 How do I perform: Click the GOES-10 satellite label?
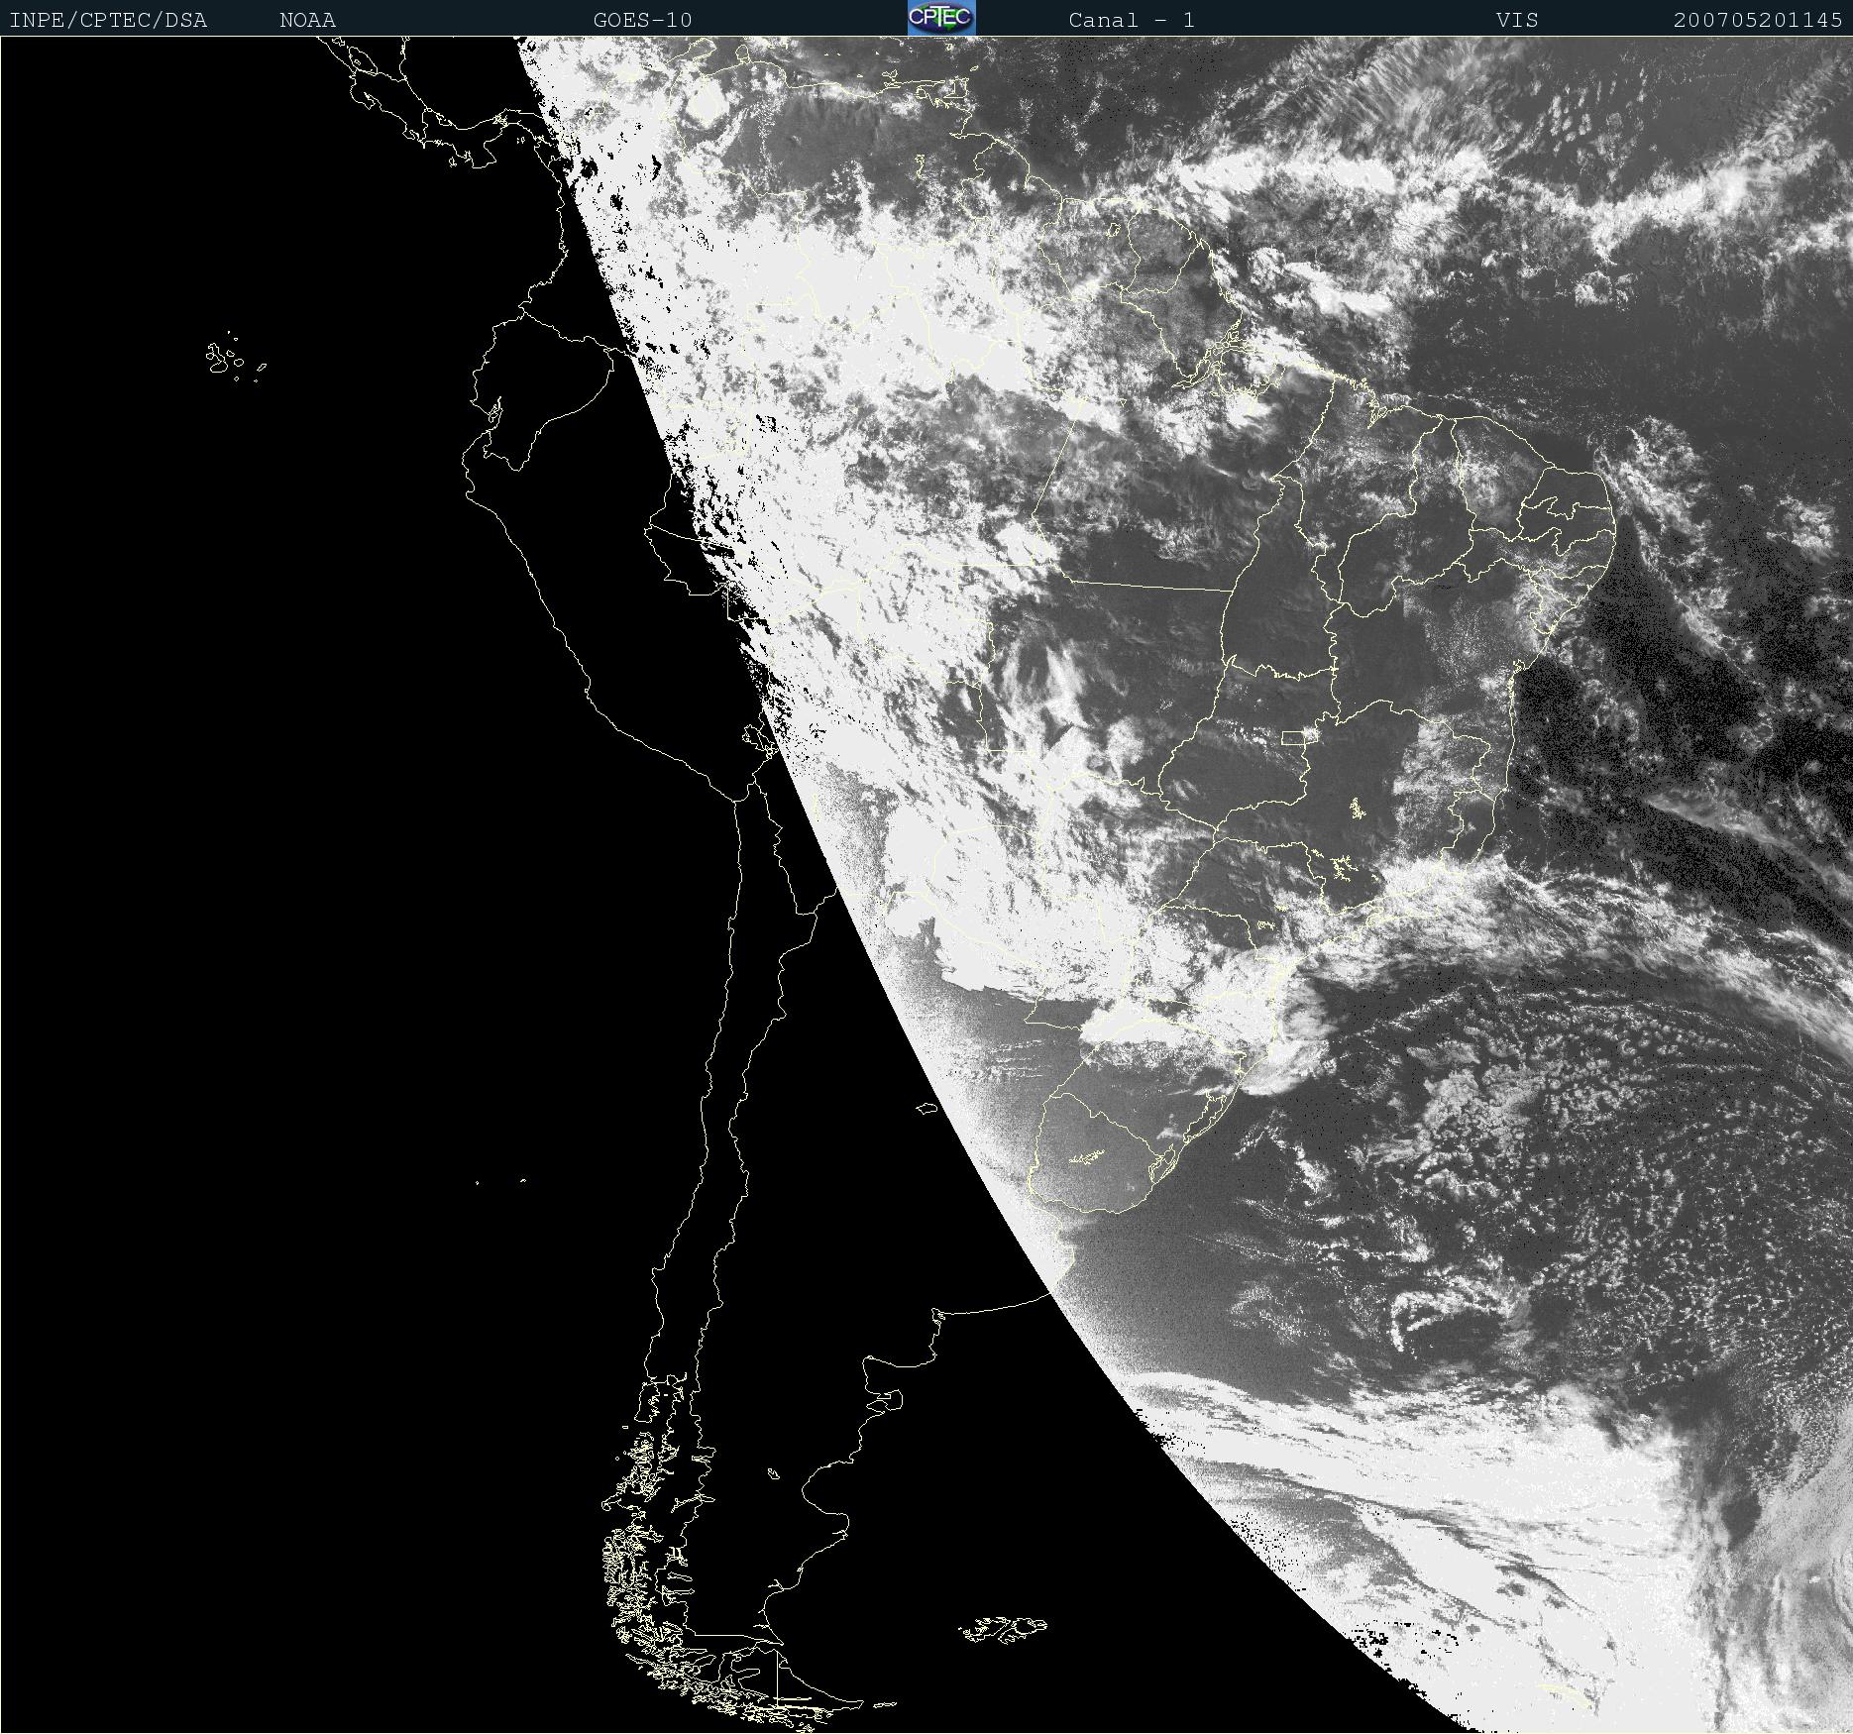643,20
